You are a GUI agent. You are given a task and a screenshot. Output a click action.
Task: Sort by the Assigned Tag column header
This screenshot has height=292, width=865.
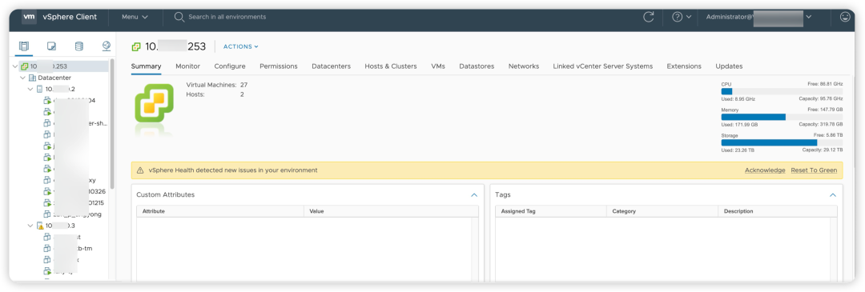coord(550,211)
